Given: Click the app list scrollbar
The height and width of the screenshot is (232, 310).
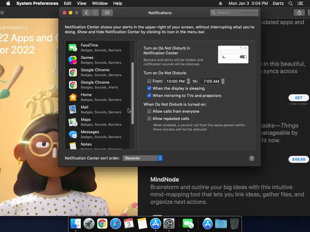Looking at the screenshot, I should (133, 93).
